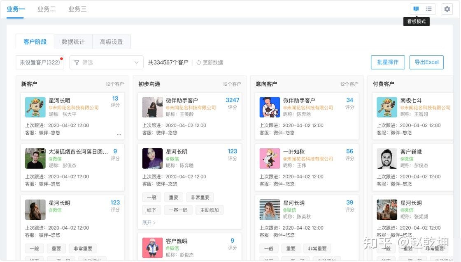
Task: Click the 导出Excel button
Action: tap(426, 62)
